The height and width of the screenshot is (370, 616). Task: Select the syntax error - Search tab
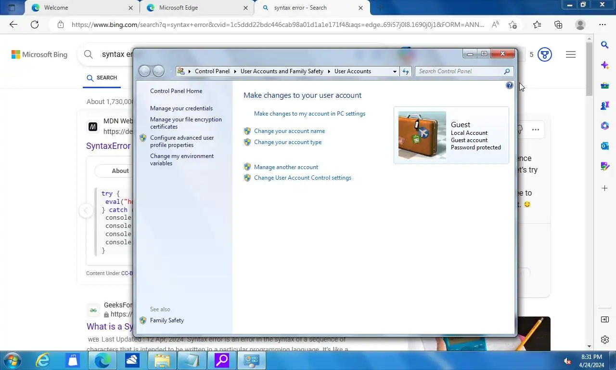click(x=312, y=8)
